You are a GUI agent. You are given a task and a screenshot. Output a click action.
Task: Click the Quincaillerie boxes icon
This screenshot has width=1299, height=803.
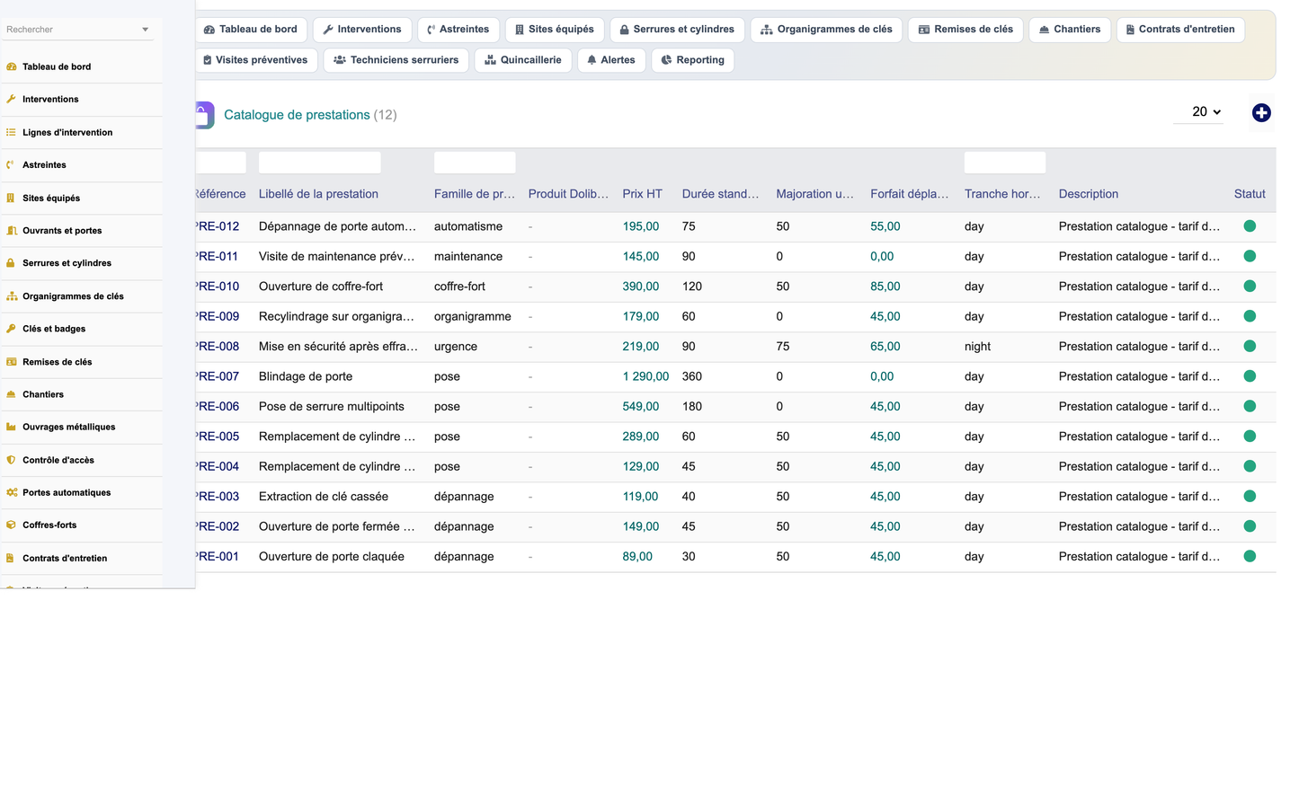point(490,60)
